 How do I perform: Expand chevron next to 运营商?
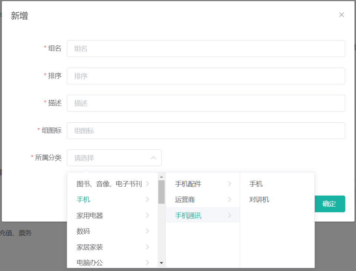(230, 200)
